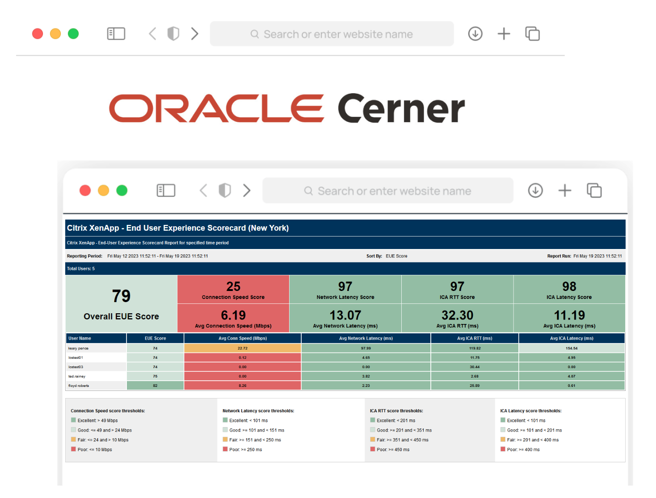The image size is (656, 498).
Task: Open downloads in the outer browser toolbar
Action: pyautogui.click(x=475, y=33)
